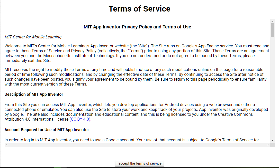Click the paragraph starting 'From this Site you can access'
Image resolution: width=279 pixels, height=168 pixels.
coord(136,112)
